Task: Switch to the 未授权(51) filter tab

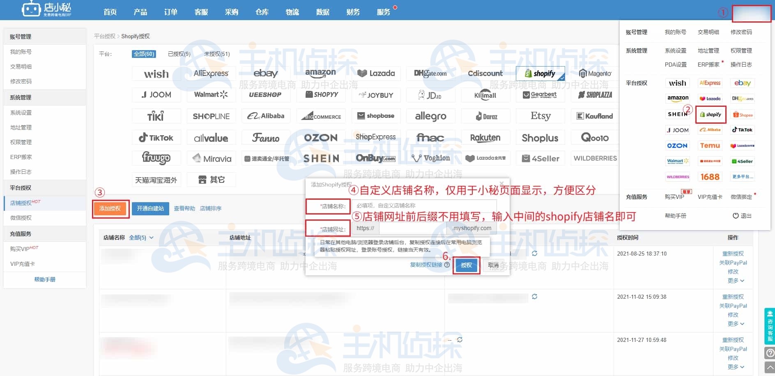Action: 217,54
